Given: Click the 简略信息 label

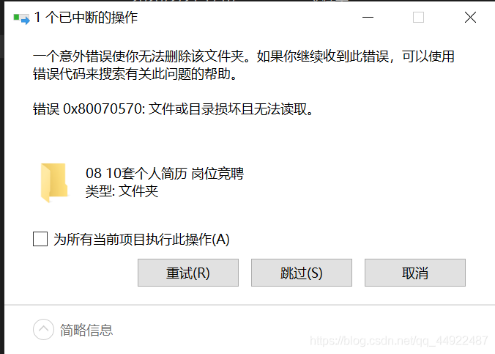Looking at the screenshot, I should point(86,330).
